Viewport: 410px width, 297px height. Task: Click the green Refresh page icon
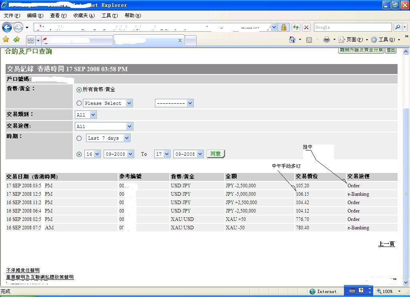pos(296,27)
